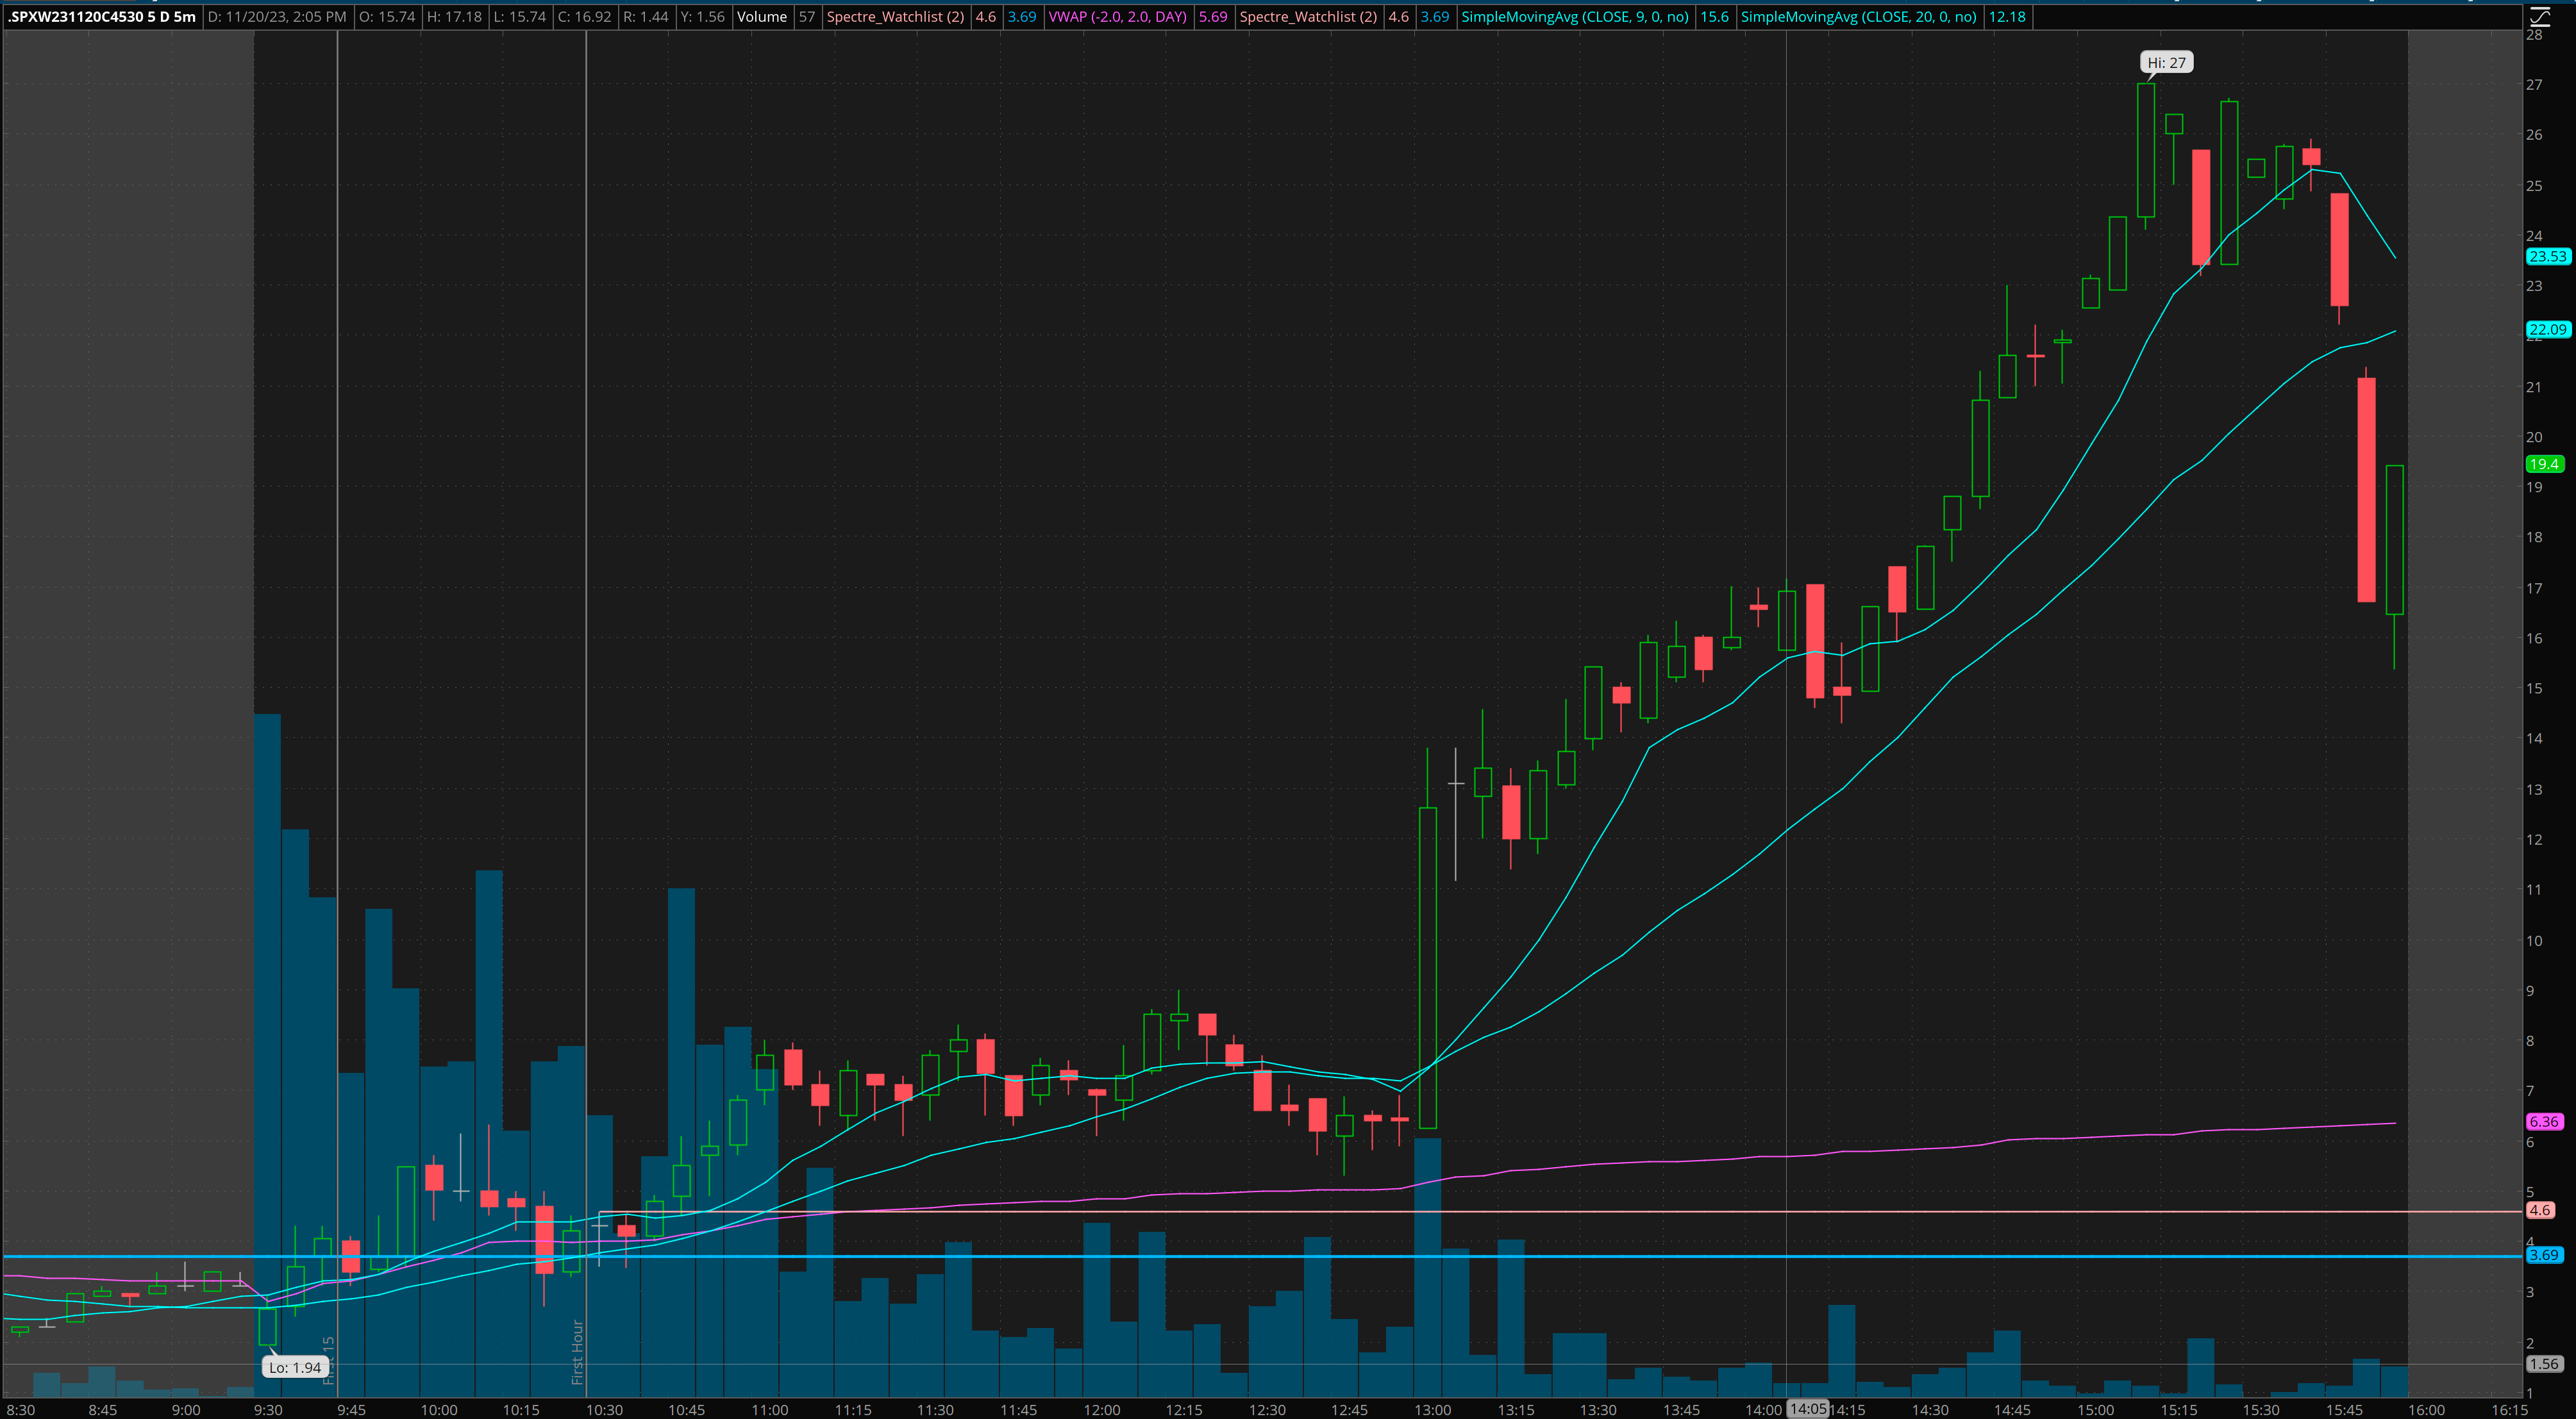The image size is (2576, 1419).
Task: Click the 1.56 volume axis label
Action: point(2544,1364)
